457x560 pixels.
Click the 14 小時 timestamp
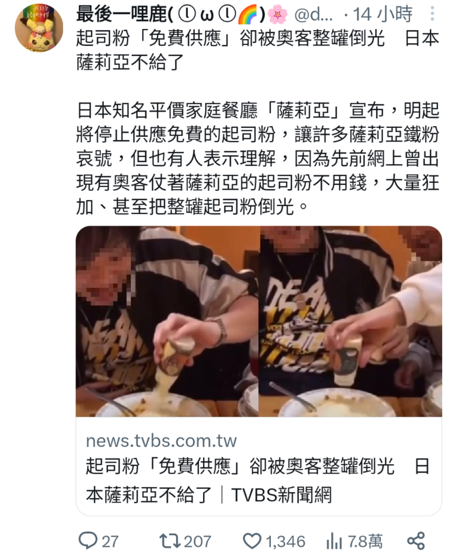383,14
